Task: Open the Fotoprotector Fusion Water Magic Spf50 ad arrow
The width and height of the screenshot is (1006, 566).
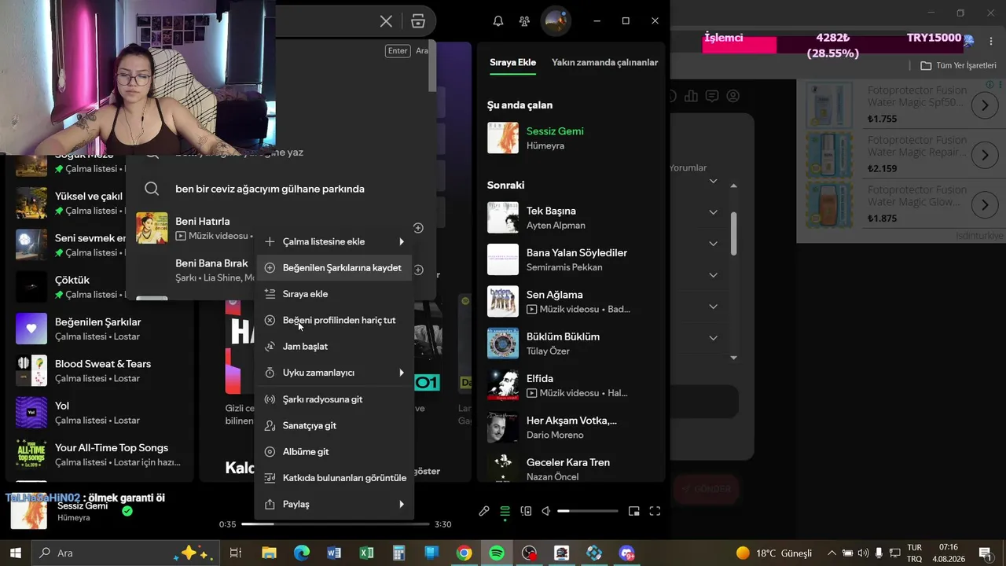Action: pyautogui.click(x=985, y=105)
